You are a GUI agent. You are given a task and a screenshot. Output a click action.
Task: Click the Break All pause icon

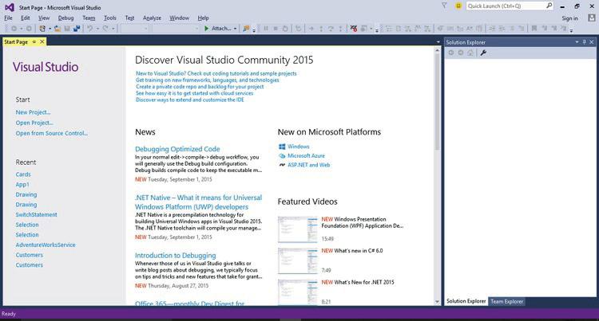coord(266,29)
